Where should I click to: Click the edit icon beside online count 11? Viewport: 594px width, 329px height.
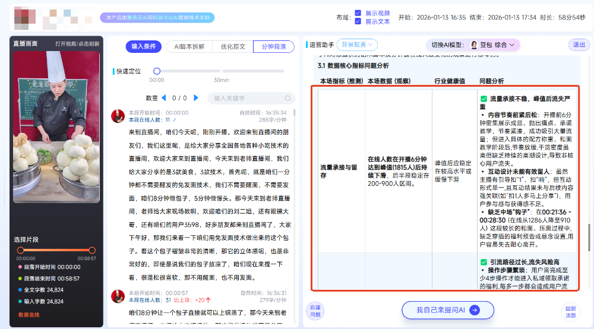point(175,119)
